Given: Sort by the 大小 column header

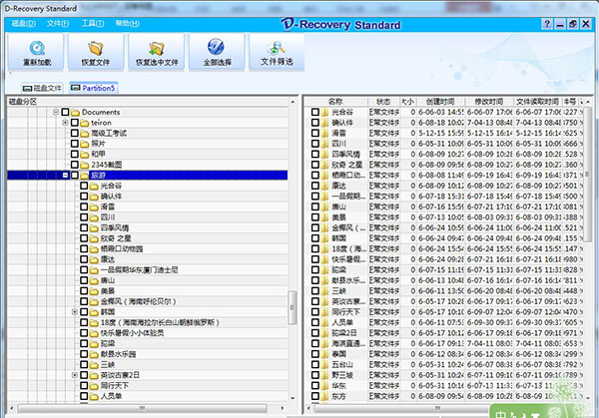Looking at the screenshot, I should 407,102.
